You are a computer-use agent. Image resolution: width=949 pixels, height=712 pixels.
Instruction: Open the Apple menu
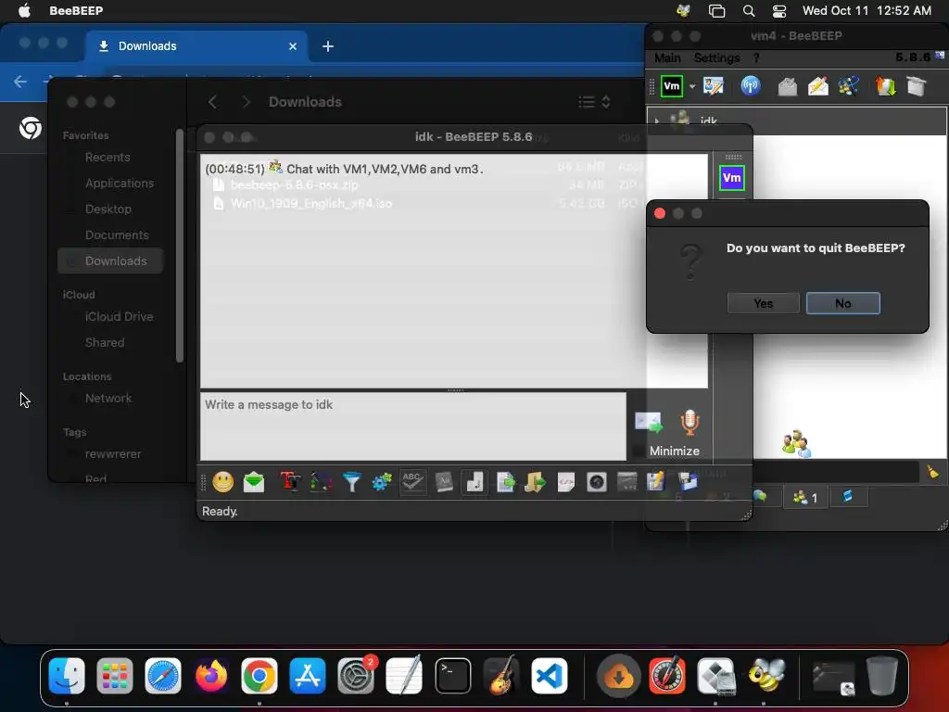click(x=24, y=11)
